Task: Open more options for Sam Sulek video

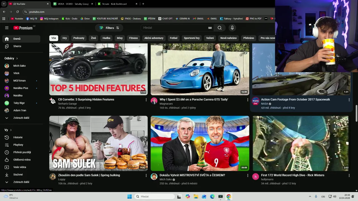Action: (x=146, y=175)
